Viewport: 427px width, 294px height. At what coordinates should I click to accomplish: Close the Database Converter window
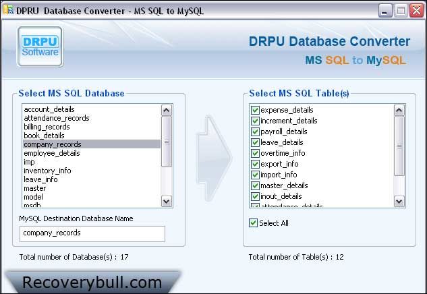pos(416,11)
